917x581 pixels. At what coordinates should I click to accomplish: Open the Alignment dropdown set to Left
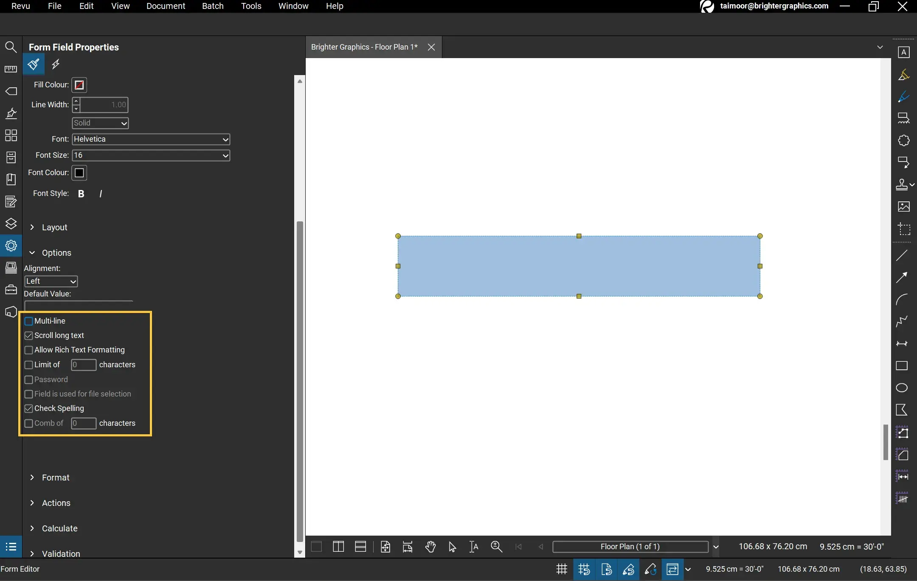coord(51,281)
